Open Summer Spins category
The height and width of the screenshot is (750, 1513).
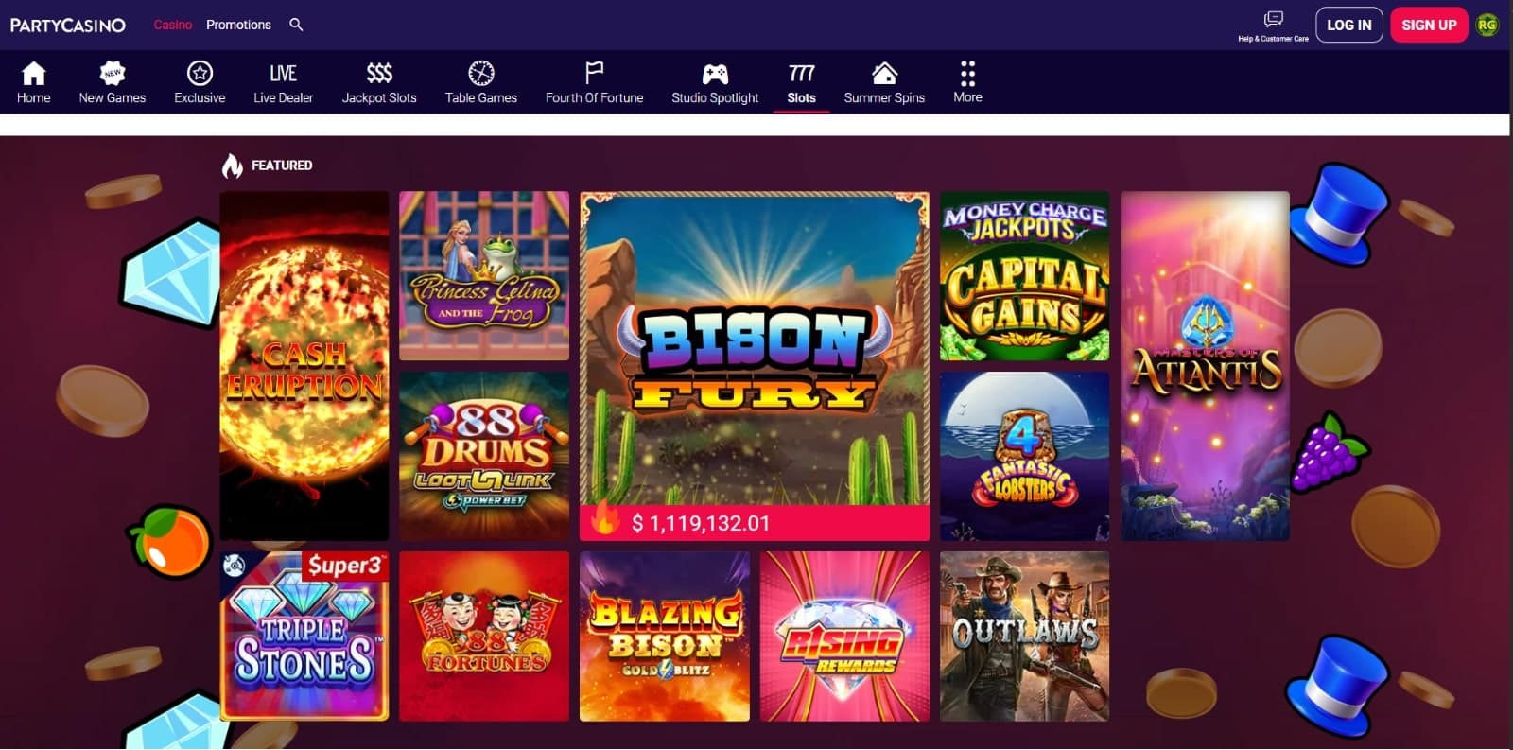click(884, 82)
